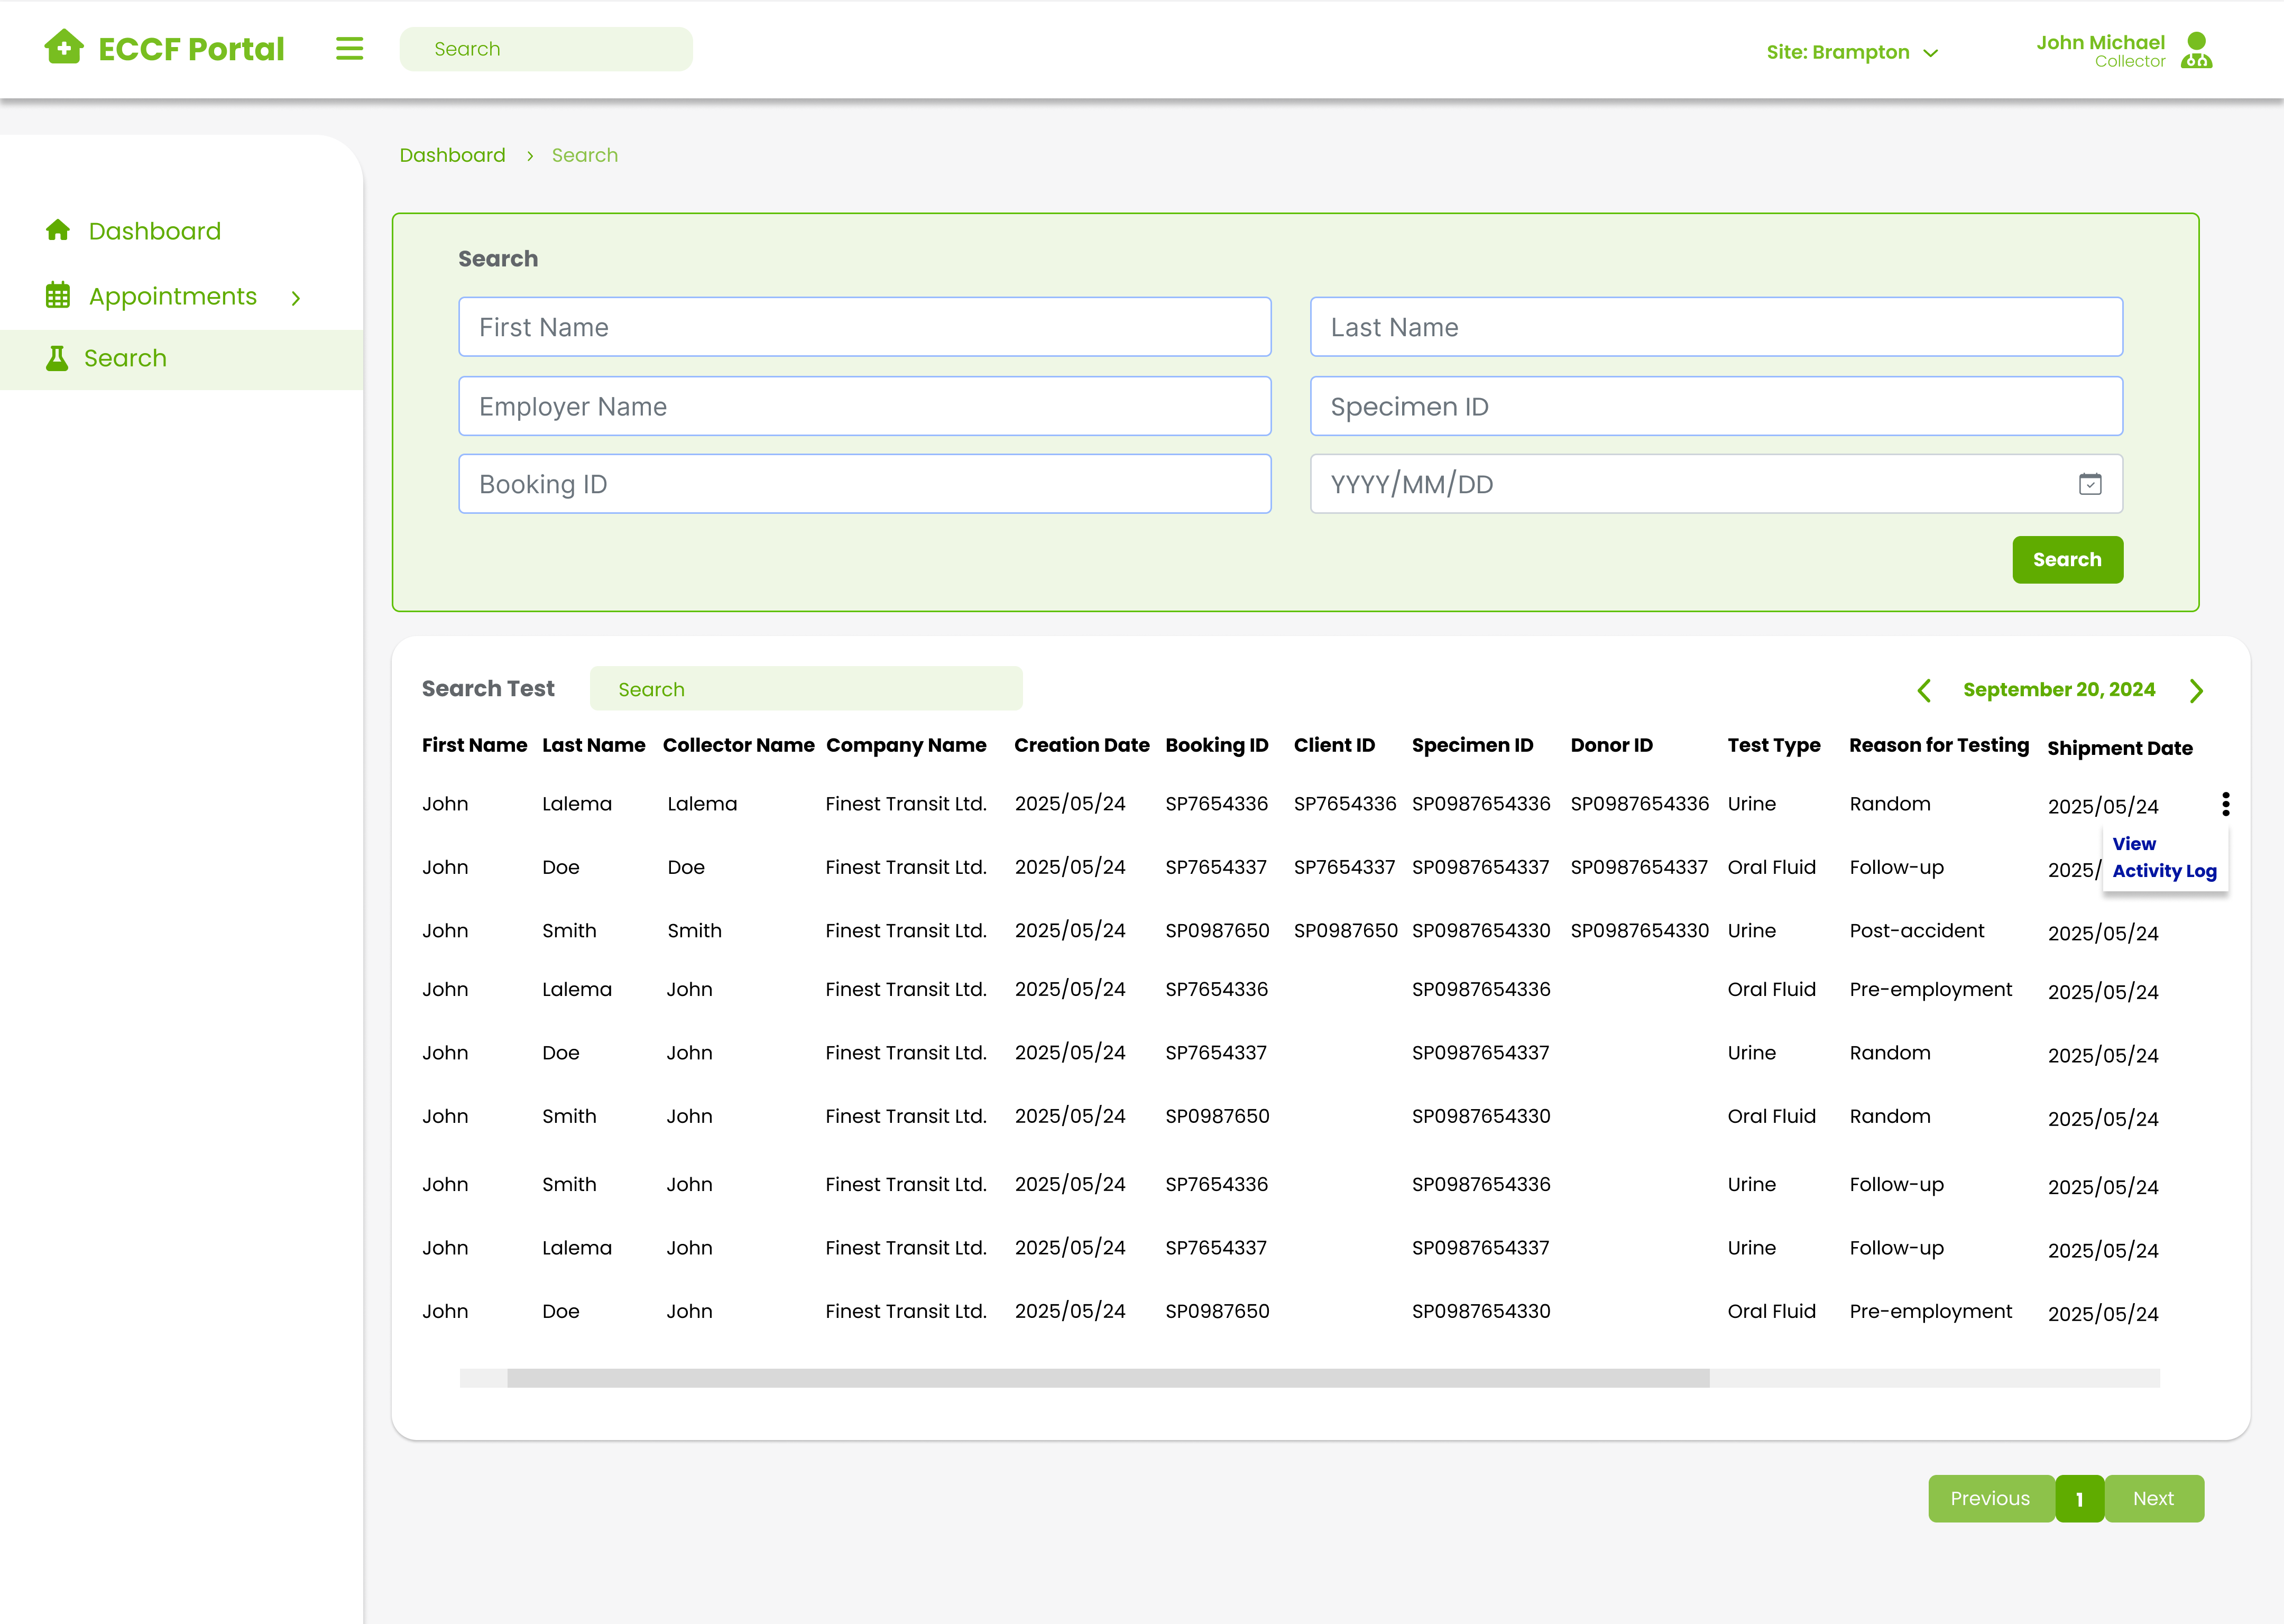Click the Shipment Date column header

[x=2119, y=749]
